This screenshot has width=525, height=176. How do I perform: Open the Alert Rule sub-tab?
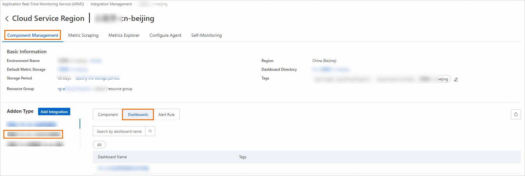(x=166, y=114)
